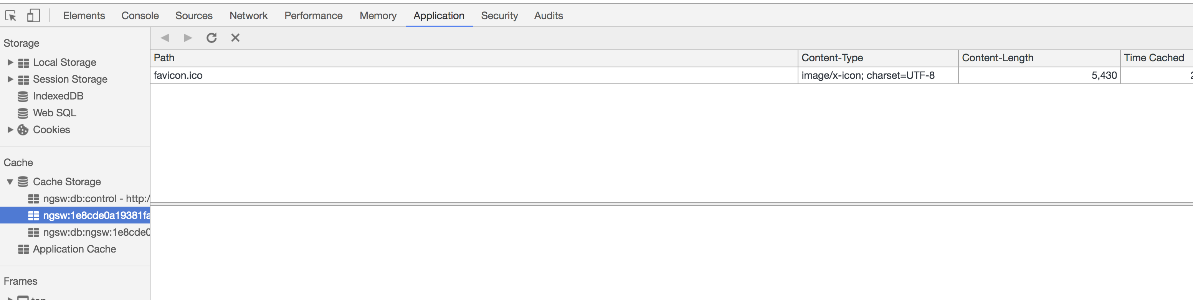Collapse the Cache Storage section
Image resolution: width=1193 pixels, height=300 pixels.
tap(10, 181)
